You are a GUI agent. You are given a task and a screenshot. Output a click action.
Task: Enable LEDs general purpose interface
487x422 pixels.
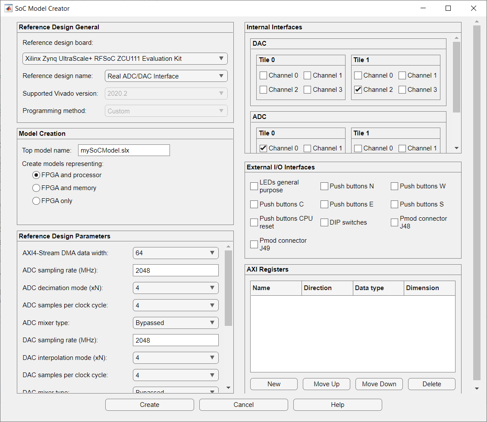click(254, 186)
